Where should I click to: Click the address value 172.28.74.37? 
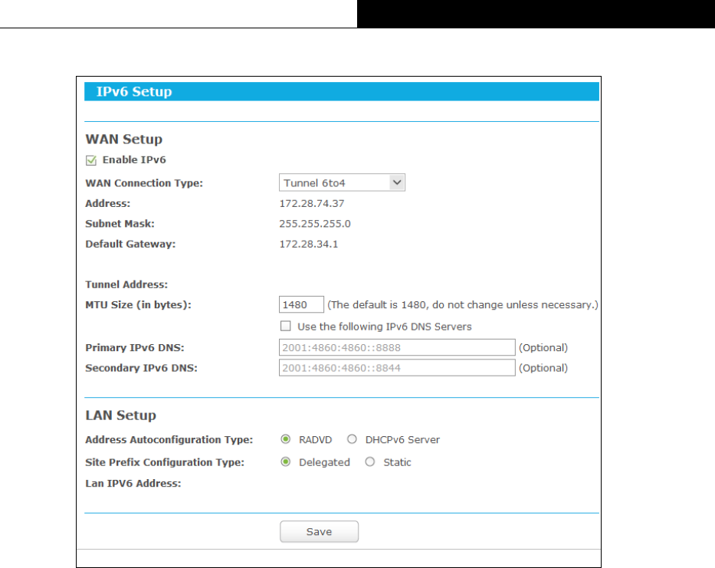pos(312,203)
